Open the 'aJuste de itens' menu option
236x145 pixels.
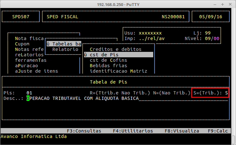(x=36, y=71)
